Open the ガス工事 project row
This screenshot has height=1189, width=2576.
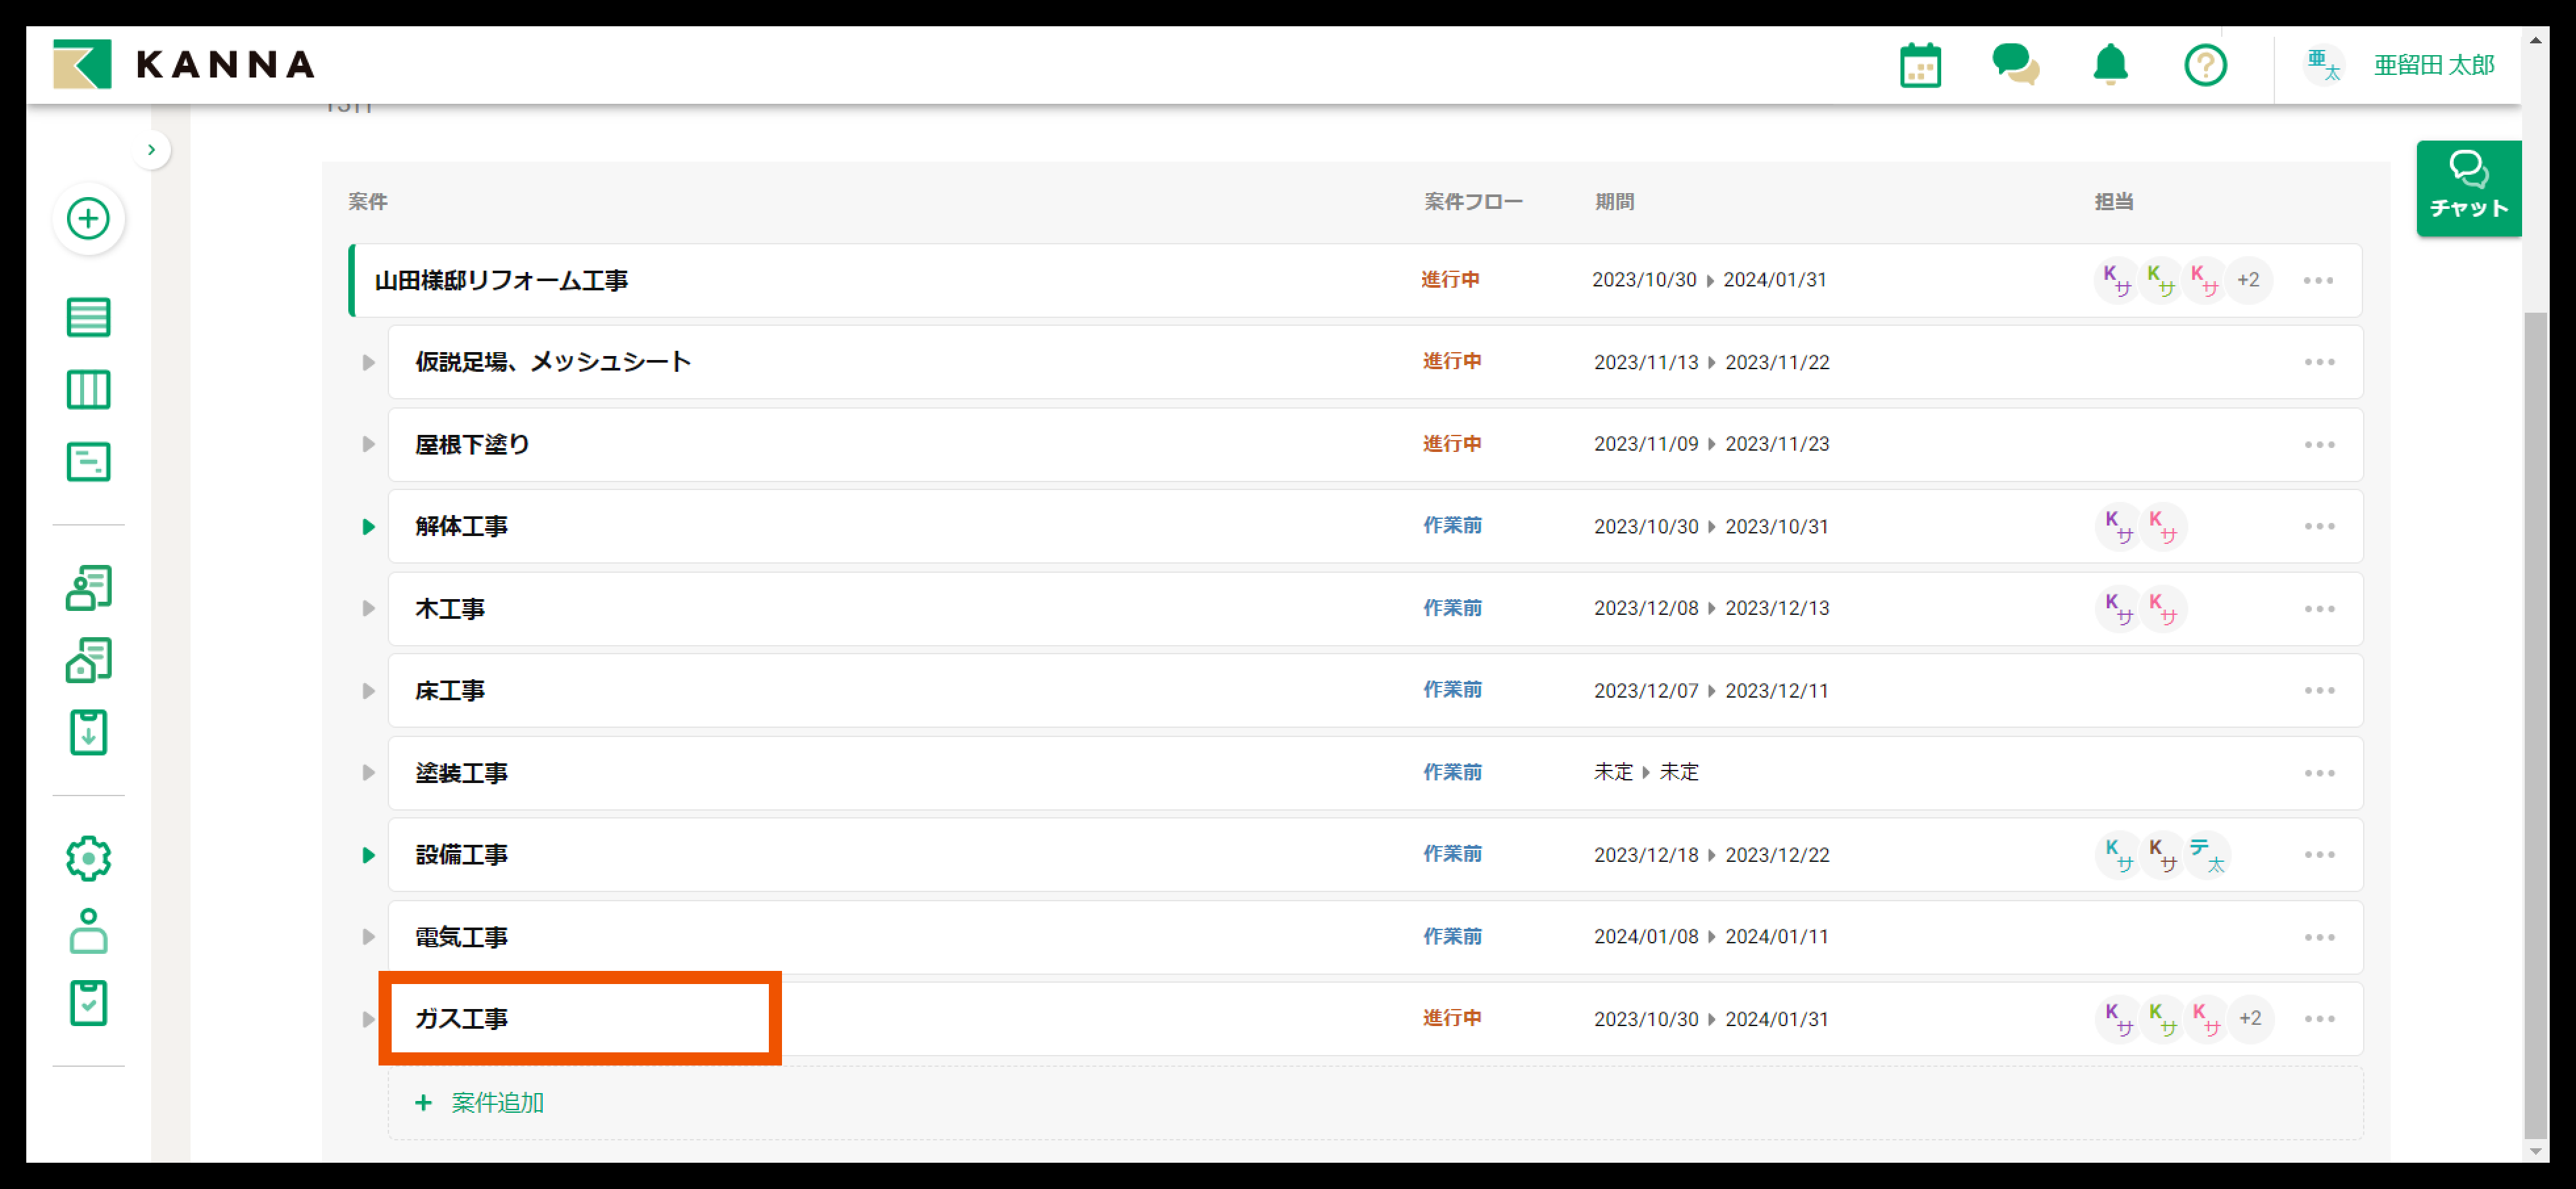(x=462, y=1019)
